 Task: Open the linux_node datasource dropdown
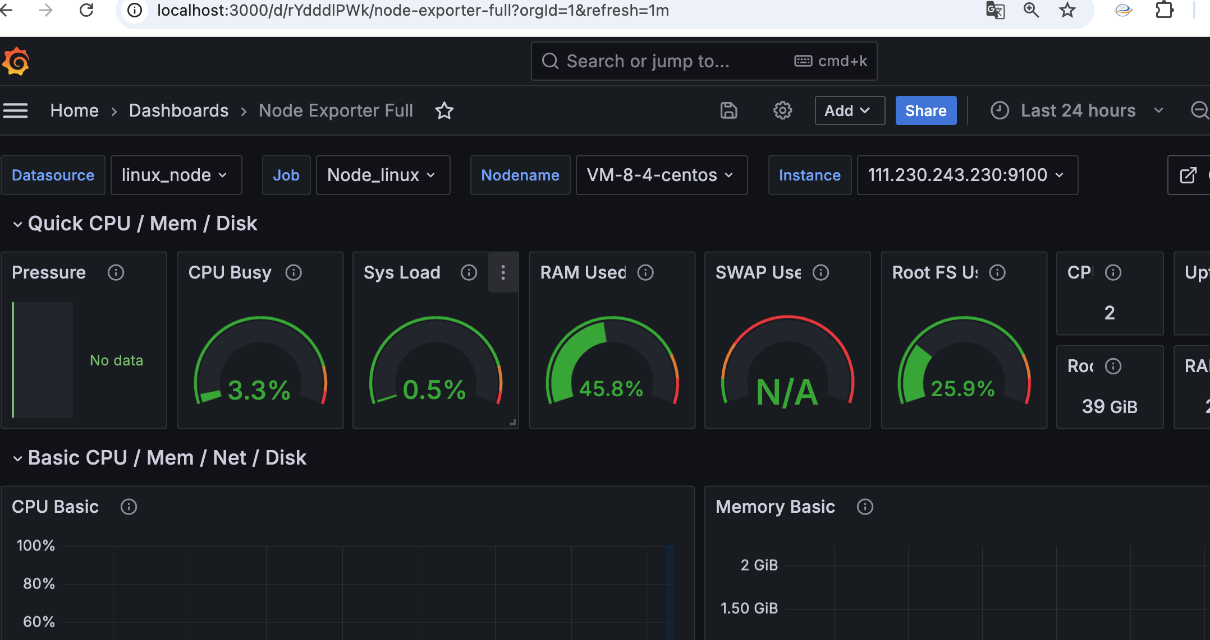pos(176,175)
